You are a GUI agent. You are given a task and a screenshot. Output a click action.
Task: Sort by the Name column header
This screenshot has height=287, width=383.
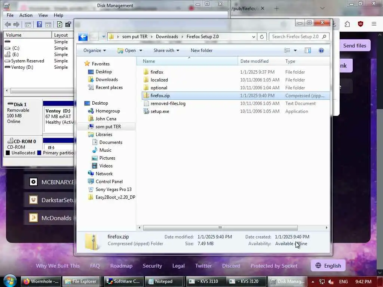(x=188, y=61)
